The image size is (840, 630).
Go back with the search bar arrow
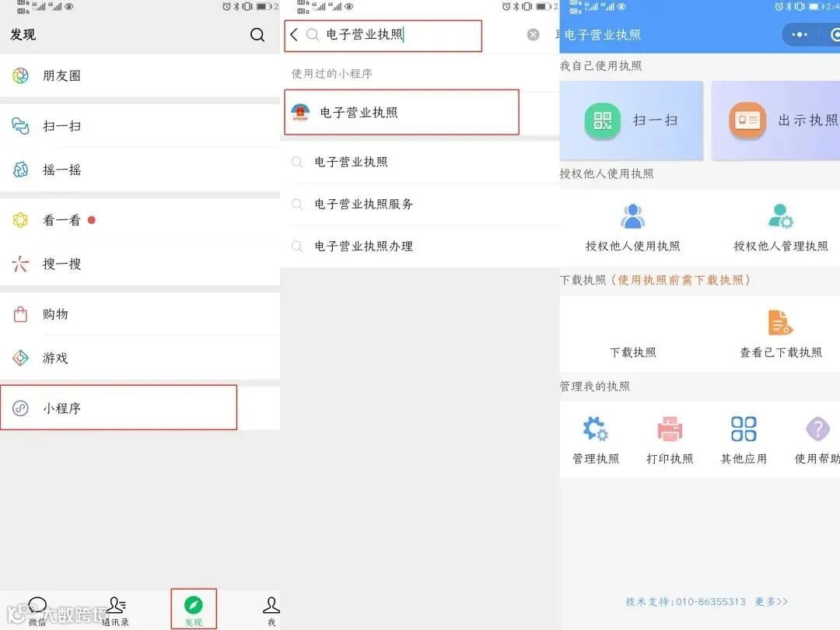click(x=293, y=35)
